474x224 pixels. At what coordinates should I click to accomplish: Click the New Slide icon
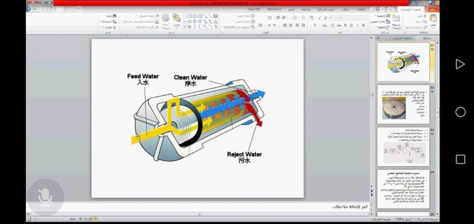click(x=396, y=19)
